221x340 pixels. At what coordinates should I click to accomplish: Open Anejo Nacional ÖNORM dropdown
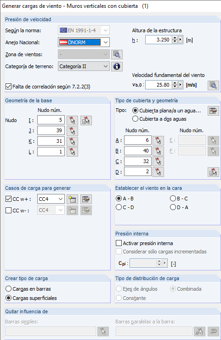(84, 42)
